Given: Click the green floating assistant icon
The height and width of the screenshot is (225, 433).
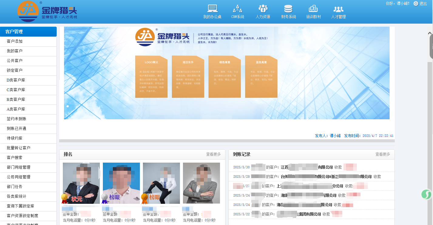Looking at the screenshot, I should pos(427,194).
